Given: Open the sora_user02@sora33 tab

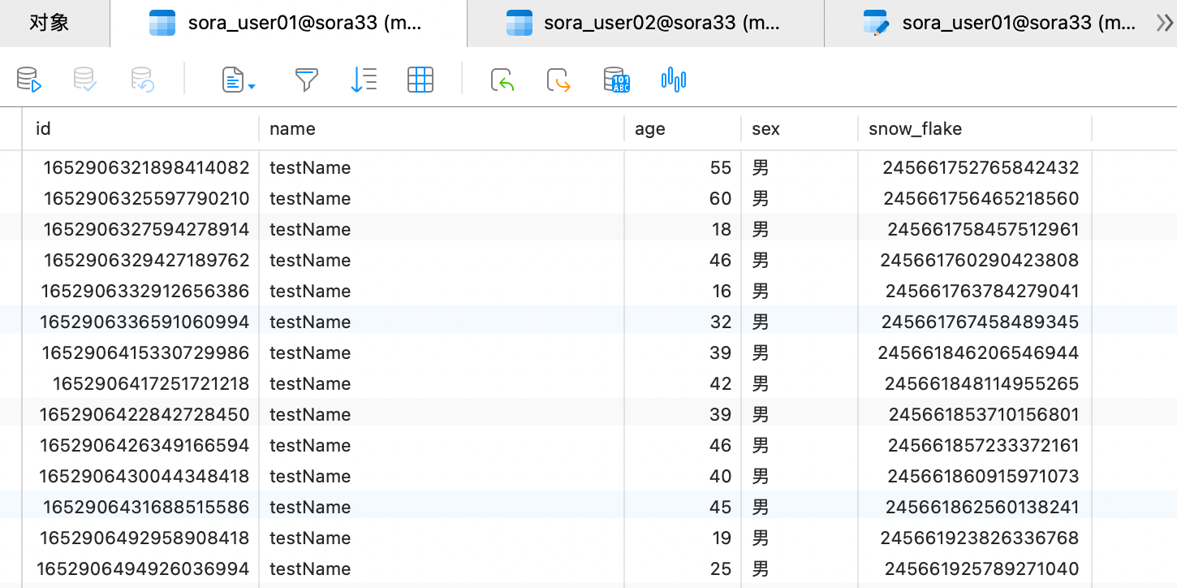Looking at the screenshot, I should coord(645,23).
